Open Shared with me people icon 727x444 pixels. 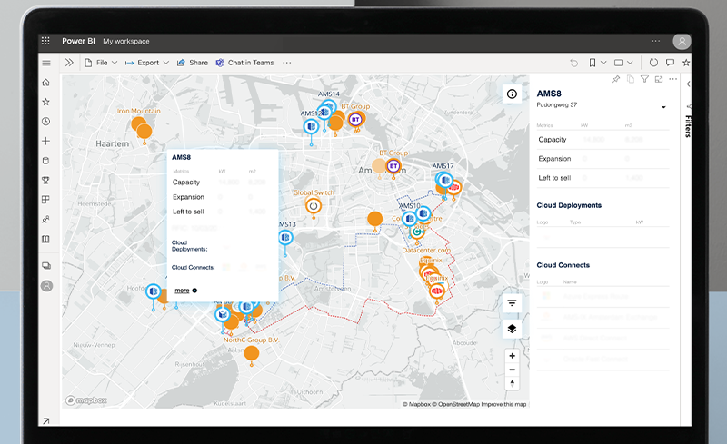point(46,219)
